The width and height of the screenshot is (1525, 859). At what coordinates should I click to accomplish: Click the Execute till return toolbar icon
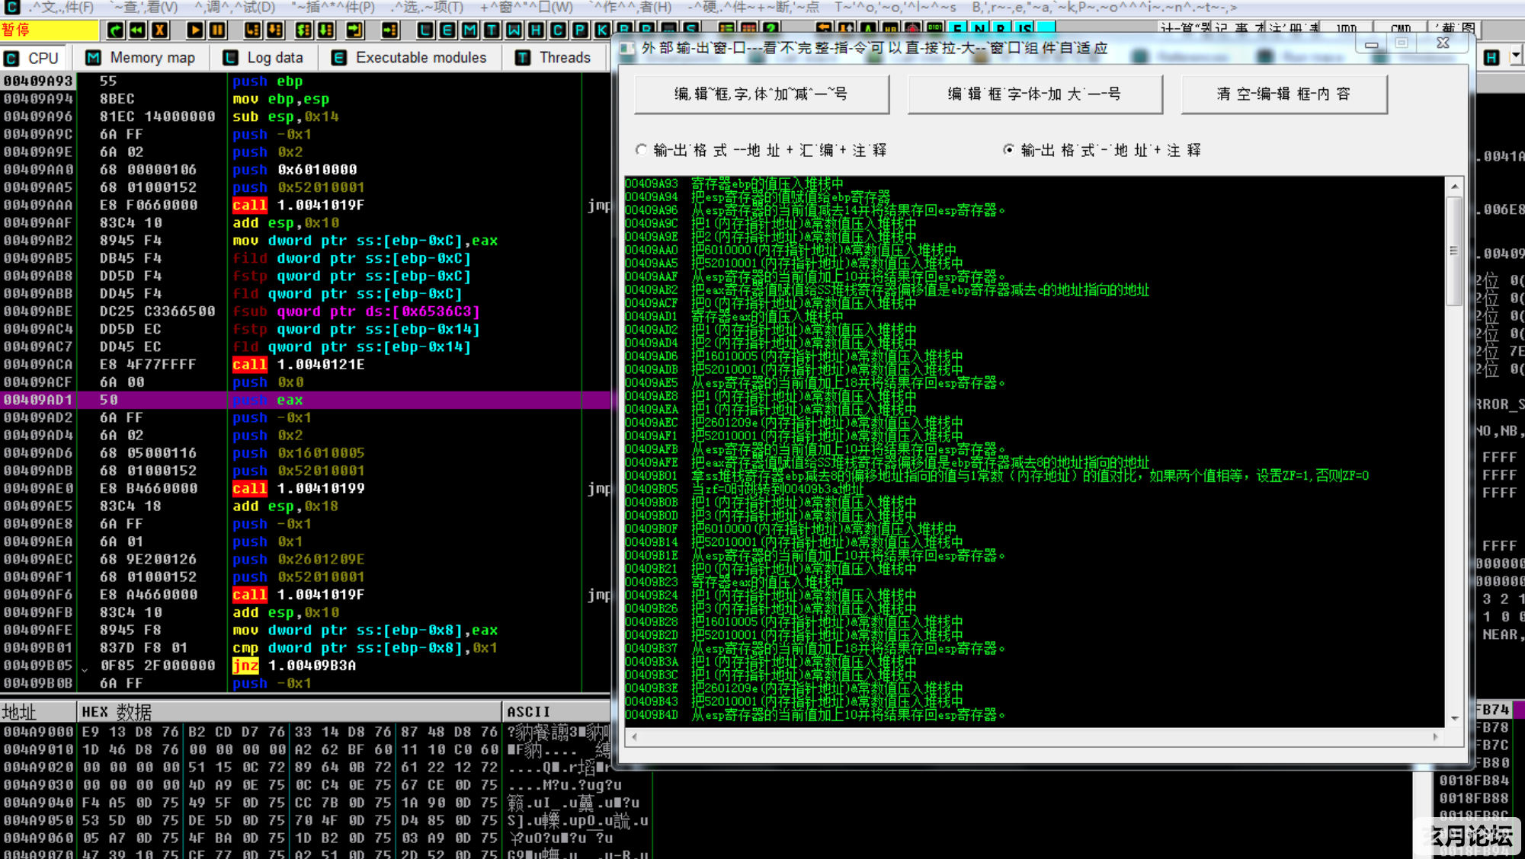355,30
